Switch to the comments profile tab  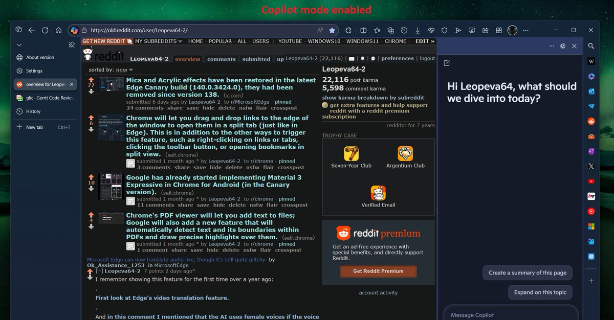coord(222,59)
